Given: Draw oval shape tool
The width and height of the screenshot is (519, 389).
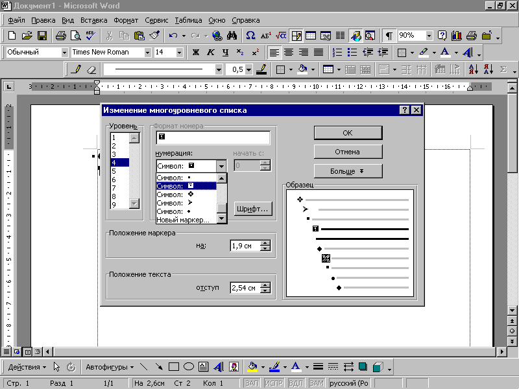Looking at the screenshot, I should pos(188,367).
